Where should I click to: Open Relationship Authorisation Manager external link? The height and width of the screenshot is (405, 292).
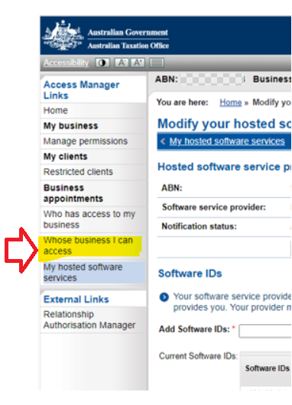tap(89, 319)
